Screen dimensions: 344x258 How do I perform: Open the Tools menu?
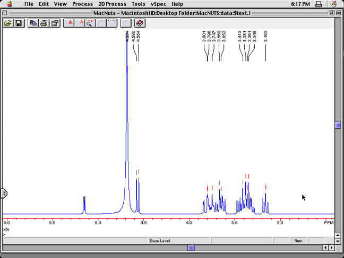[138, 4]
